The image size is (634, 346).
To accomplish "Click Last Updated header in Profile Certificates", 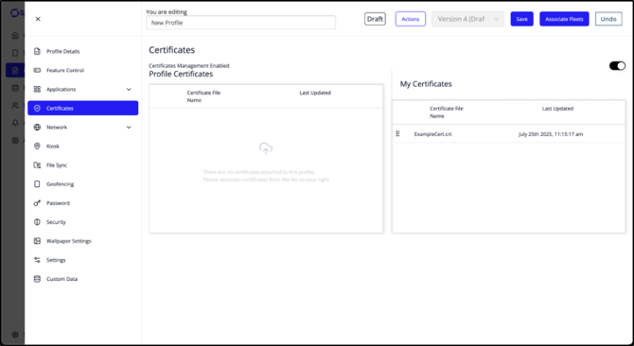I will pyautogui.click(x=315, y=93).
